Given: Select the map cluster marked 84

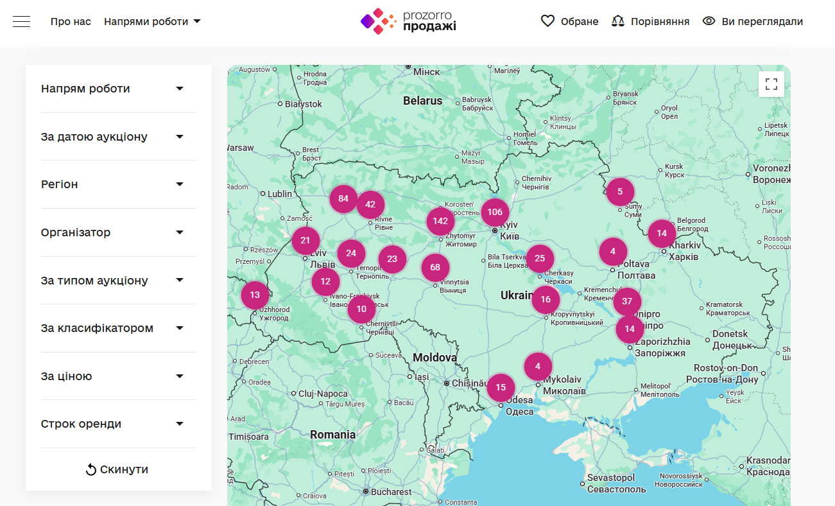Looking at the screenshot, I should tap(343, 198).
